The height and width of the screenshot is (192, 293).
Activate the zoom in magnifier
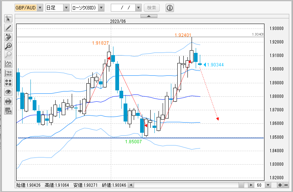[8, 46]
